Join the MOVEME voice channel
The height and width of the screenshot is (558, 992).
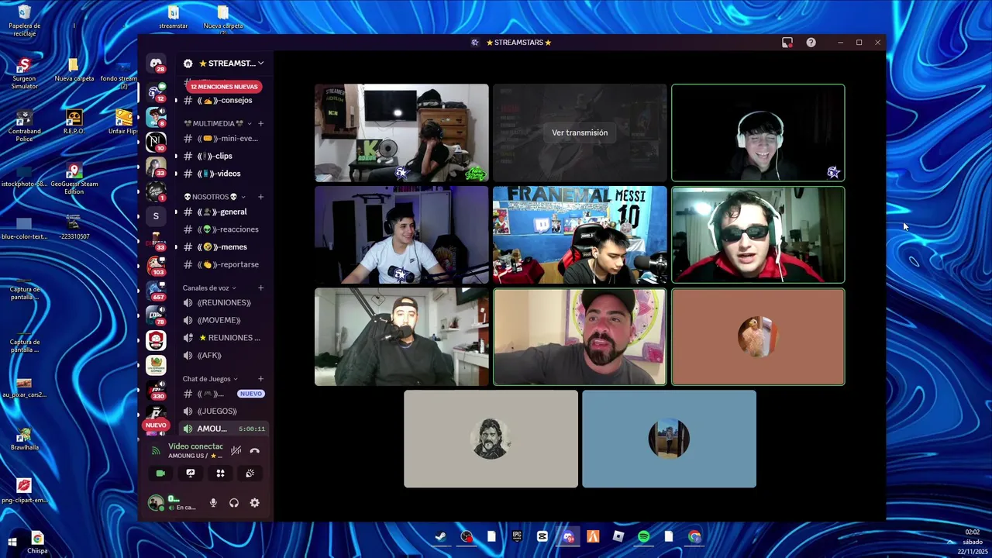coord(223,320)
